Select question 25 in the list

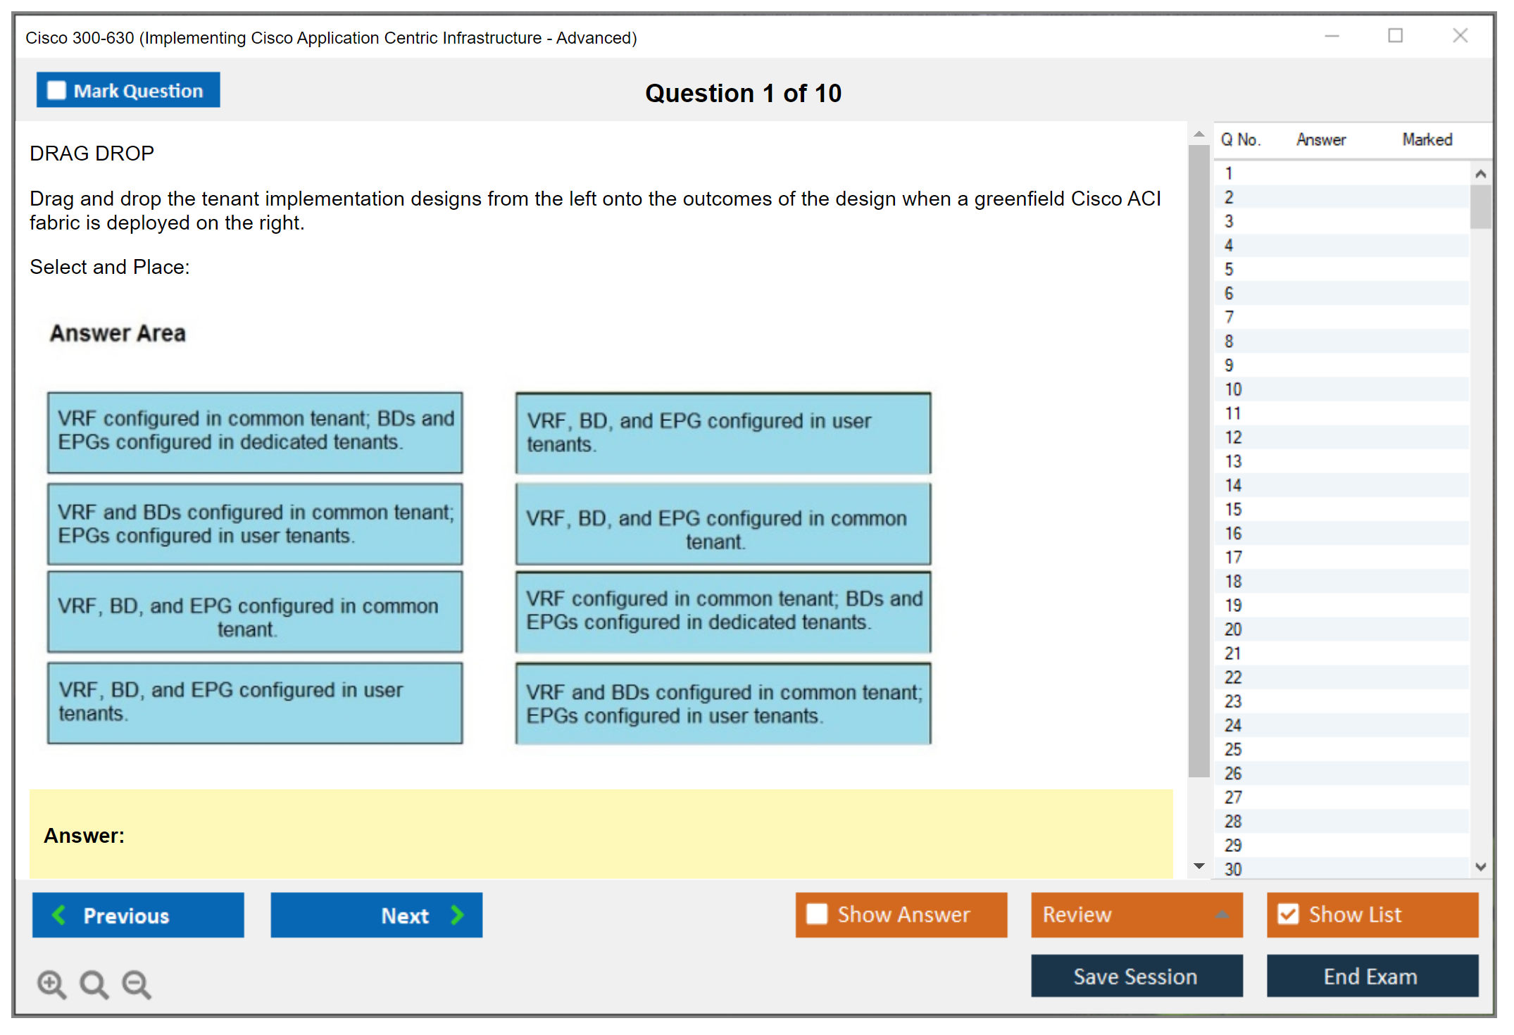coord(1233,749)
